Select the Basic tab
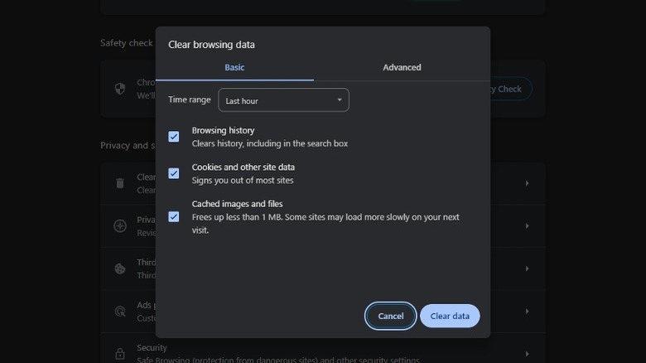 (234, 67)
